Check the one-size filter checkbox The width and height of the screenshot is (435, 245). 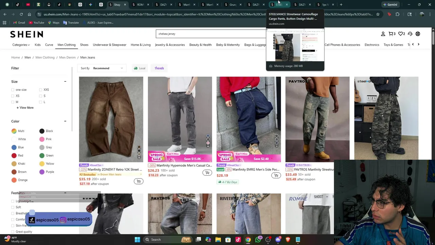point(13,90)
